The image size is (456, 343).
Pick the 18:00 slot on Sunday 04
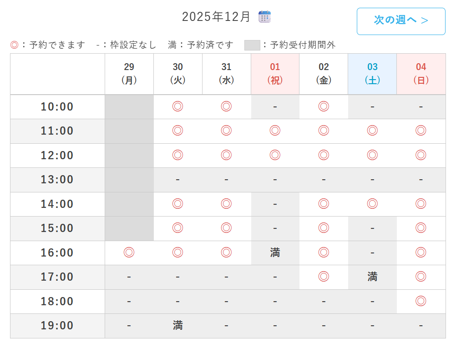click(x=421, y=301)
